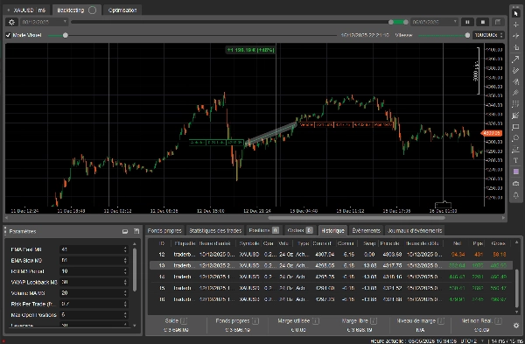The height and width of the screenshot is (344, 525).
Task: Click the Vitesse speed slider handle
Action: (467, 35)
